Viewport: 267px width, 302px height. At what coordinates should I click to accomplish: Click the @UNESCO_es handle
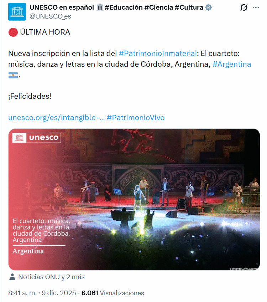(x=50, y=16)
